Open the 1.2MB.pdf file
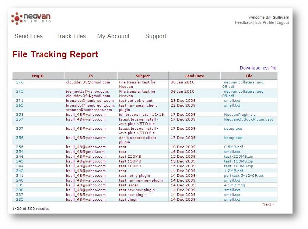 click(234, 171)
